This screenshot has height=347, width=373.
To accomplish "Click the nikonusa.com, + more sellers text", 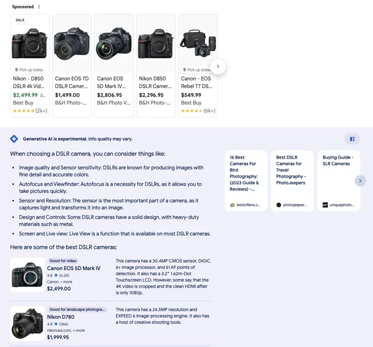I will pyautogui.click(x=66, y=330).
